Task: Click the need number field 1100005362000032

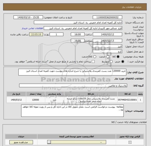Action: (107, 18)
